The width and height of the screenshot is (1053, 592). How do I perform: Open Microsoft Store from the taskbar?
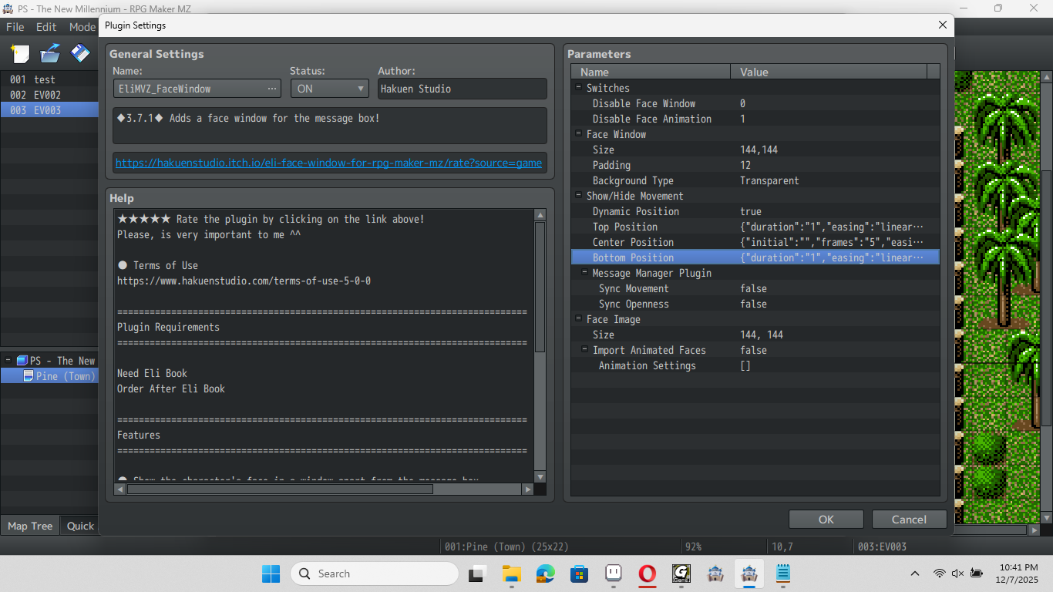[x=579, y=573]
